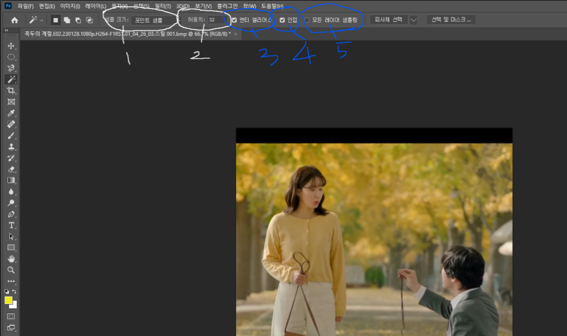The image size is (567, 336).
Task: Open the arrow next to 피사체 선택
Action: tap(414, 20)
